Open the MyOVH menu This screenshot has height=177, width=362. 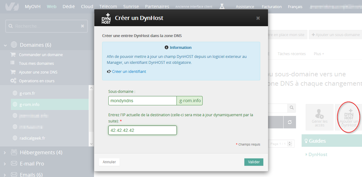(33, 7)
